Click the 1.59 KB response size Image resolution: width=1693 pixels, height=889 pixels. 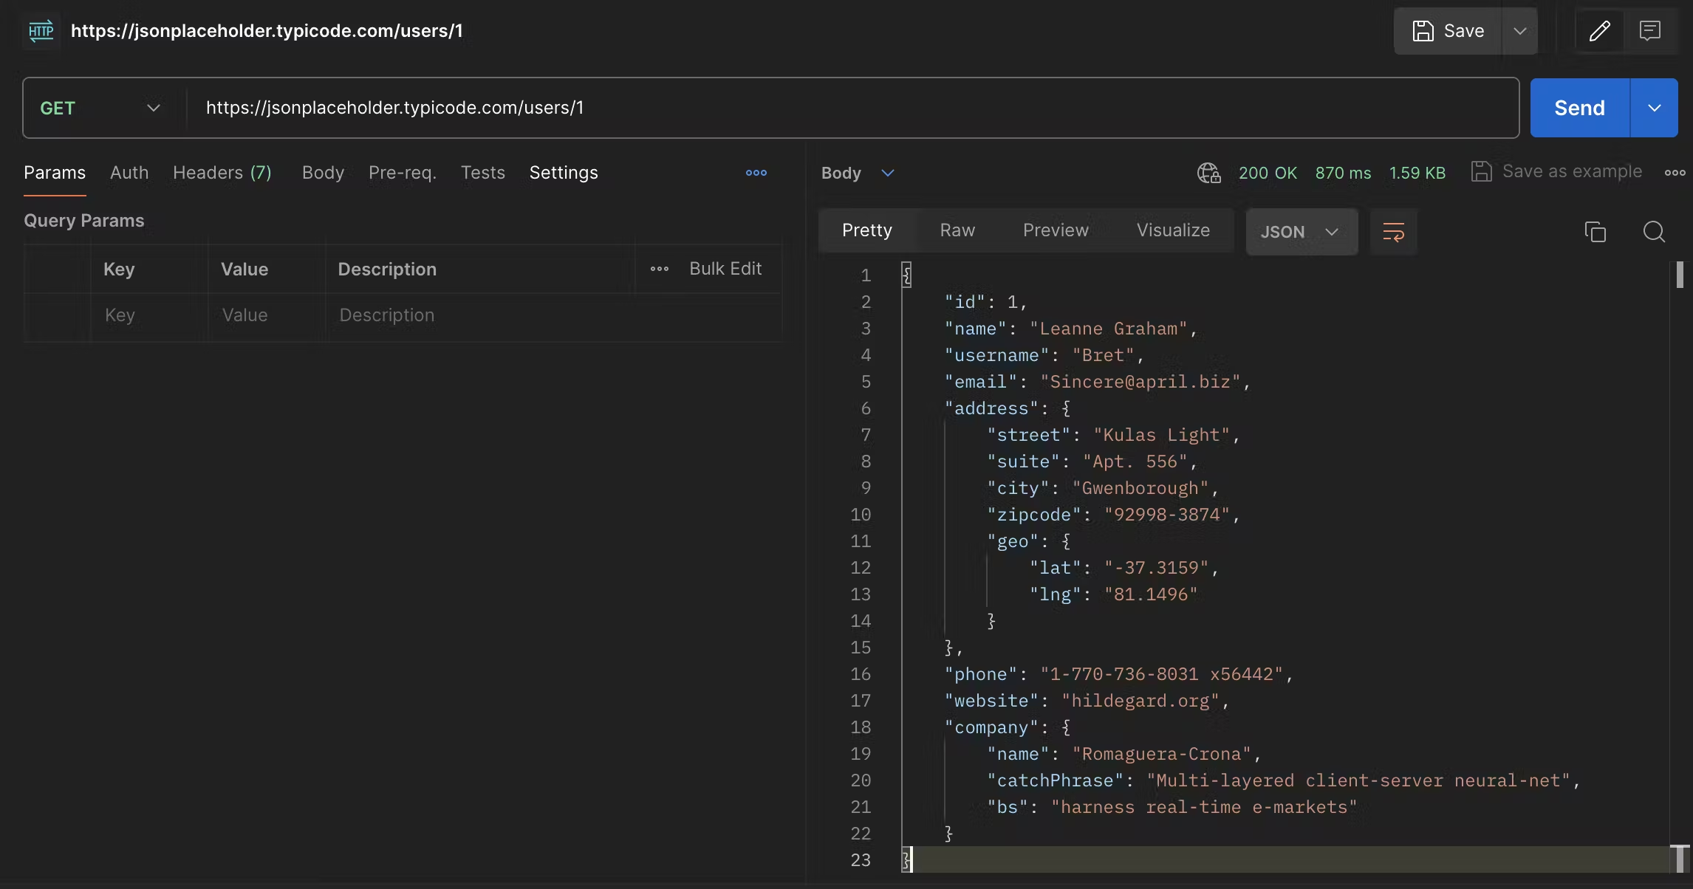click(x=1417, y=173)
